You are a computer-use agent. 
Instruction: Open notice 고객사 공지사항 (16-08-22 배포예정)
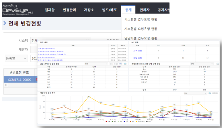[x=51, y=51]
